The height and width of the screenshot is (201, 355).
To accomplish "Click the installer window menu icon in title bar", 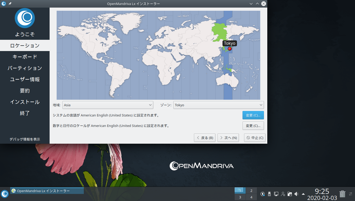I will click(4, 4).
